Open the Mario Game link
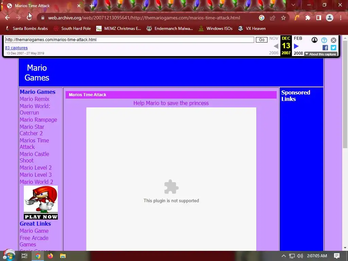This screenshot has height=261, width=348. coord(34,231)
